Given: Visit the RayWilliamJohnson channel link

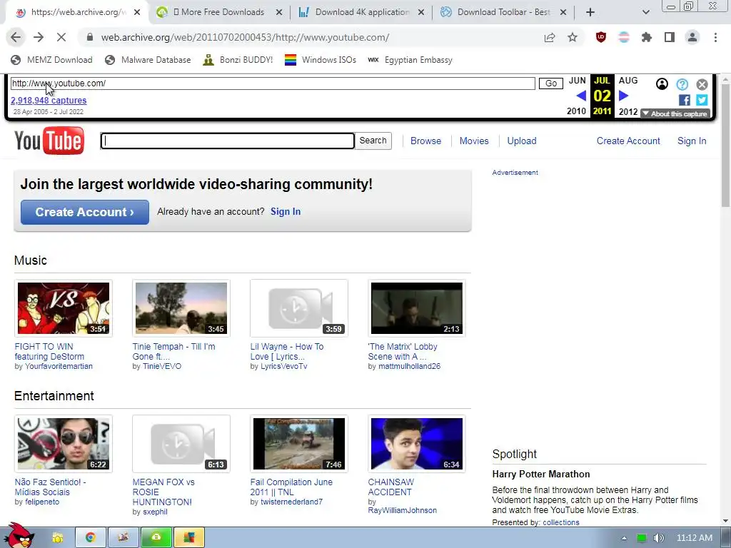Looking at the screenshot, I should click(x=403, y=510).
